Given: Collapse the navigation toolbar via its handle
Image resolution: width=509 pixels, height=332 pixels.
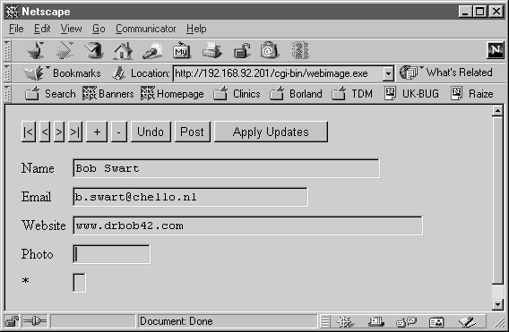Looking at the screenshot, I should click(x=7, y=51).
